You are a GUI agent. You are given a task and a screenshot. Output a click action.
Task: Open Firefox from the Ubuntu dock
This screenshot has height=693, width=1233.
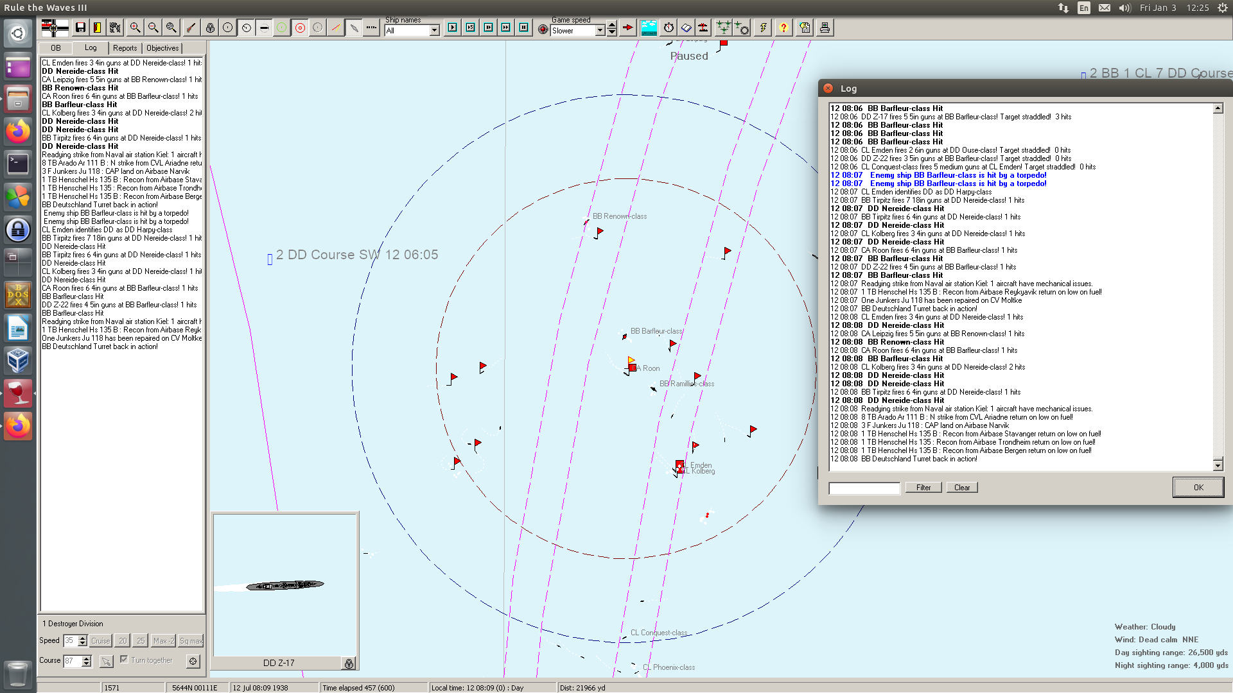(x=18, y=132)
